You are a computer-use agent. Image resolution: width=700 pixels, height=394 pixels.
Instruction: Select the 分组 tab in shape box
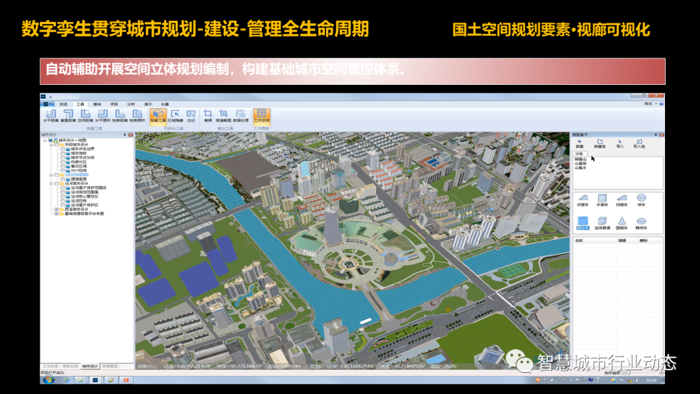579,154
